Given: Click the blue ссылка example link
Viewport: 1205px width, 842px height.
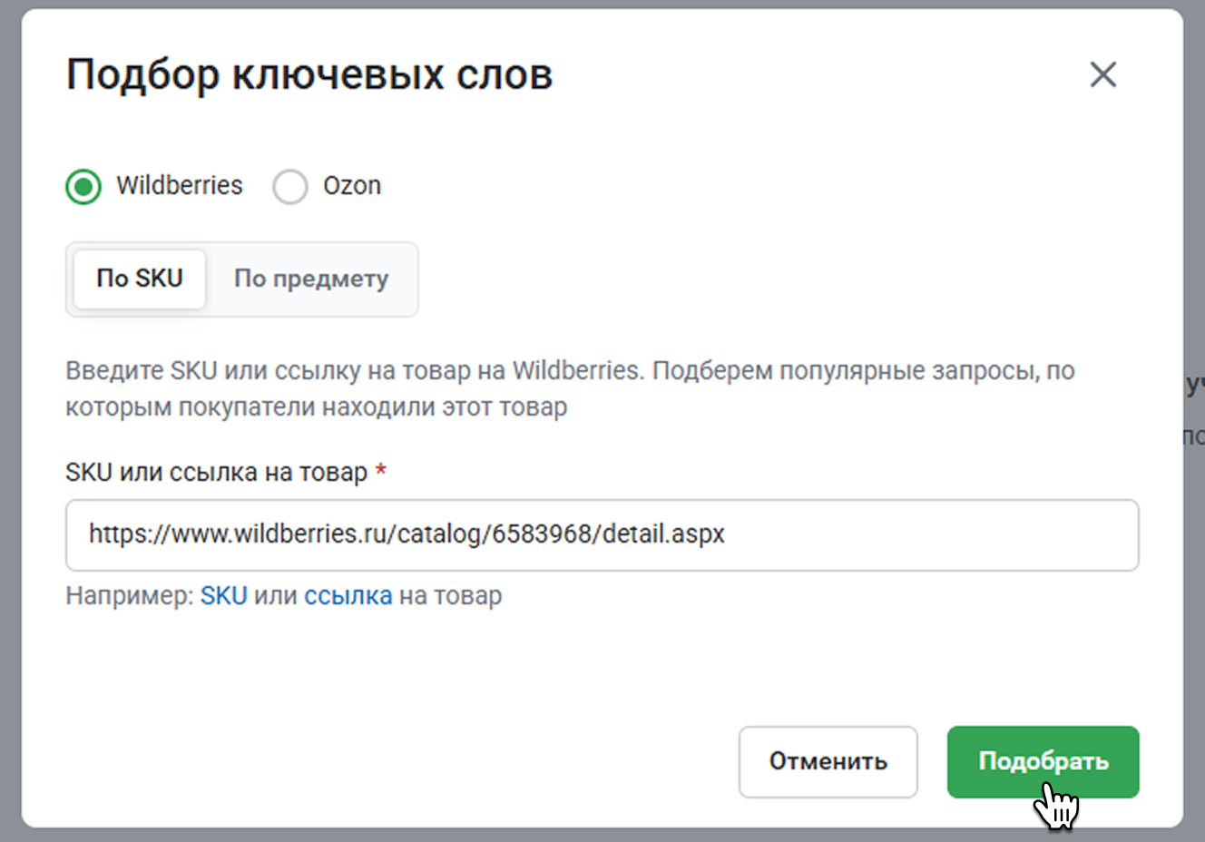Looking at the screenshot, I should coord(348,596).
